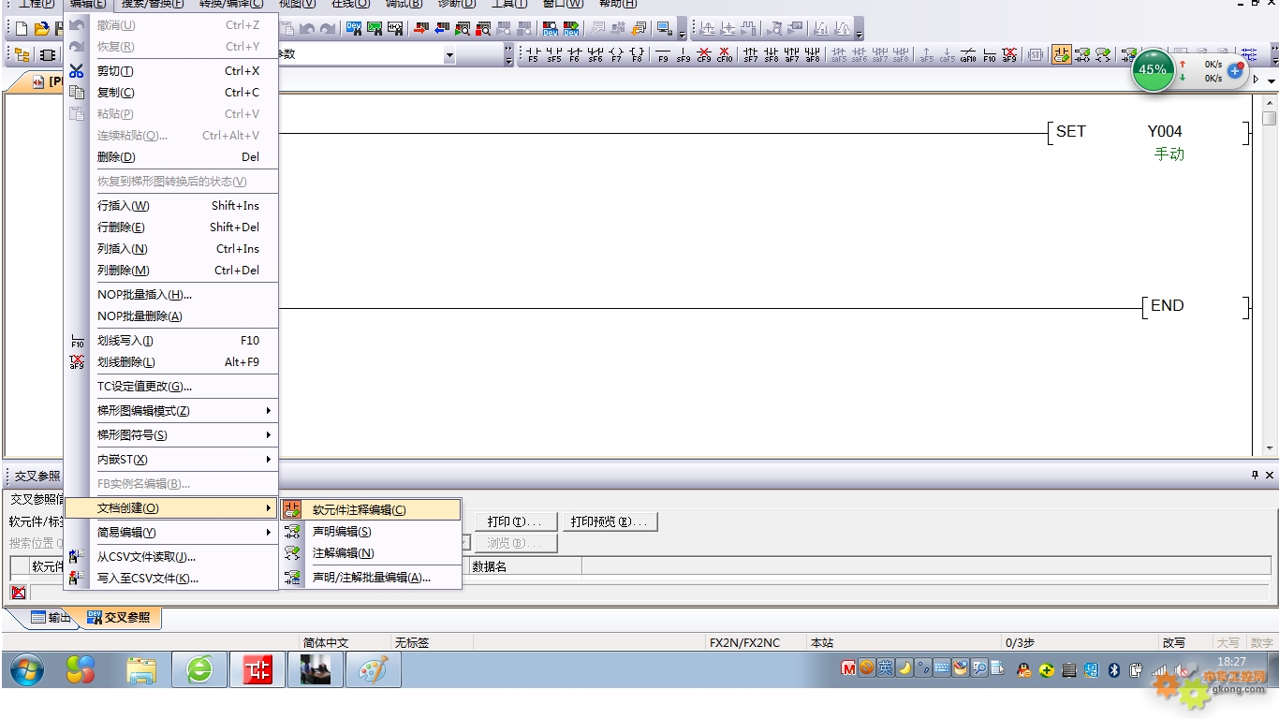
Task: Click the 打印预览(E)... button
Action: [610, 521]
